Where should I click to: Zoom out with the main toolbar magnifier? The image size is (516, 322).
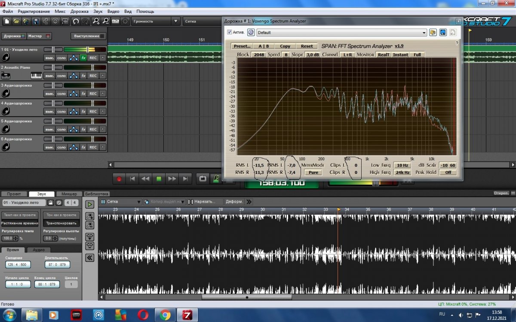106,21
